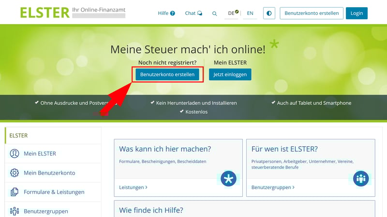Open 'Wie finde ich Hilfe?' card heading

point(151,210)
